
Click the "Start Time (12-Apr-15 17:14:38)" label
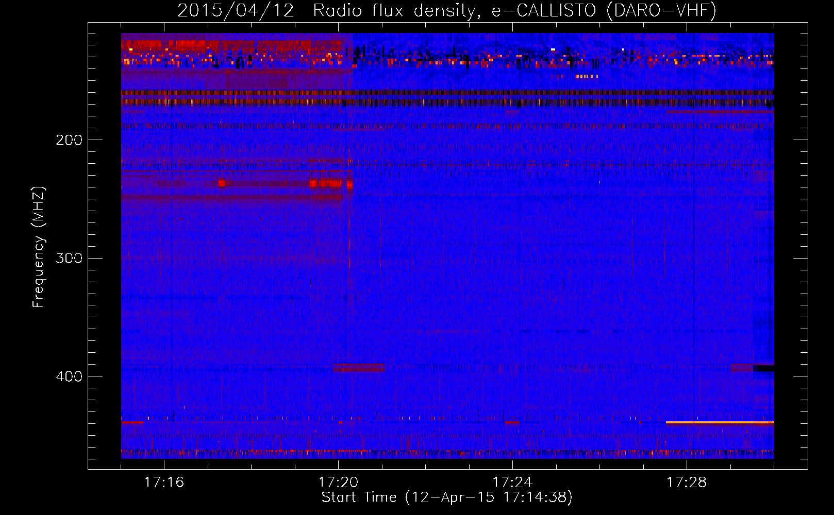[447, 497]
